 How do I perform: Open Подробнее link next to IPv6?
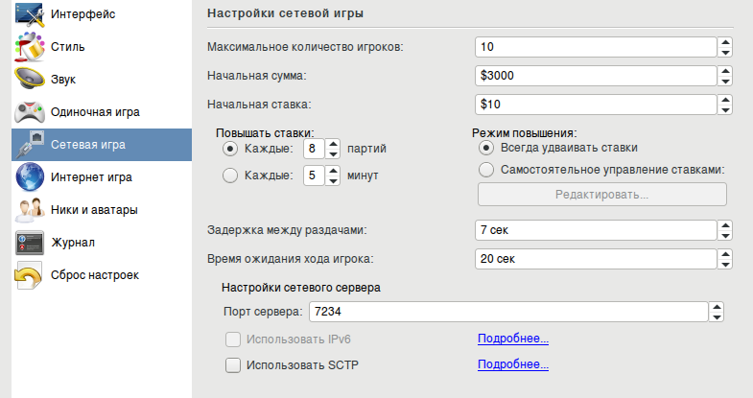click(513, 339)
